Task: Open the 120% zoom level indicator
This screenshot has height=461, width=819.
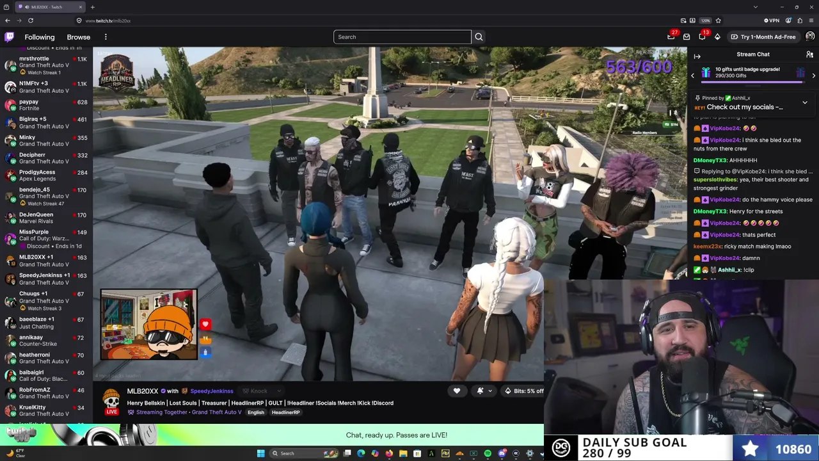Action: click(705, 20)
